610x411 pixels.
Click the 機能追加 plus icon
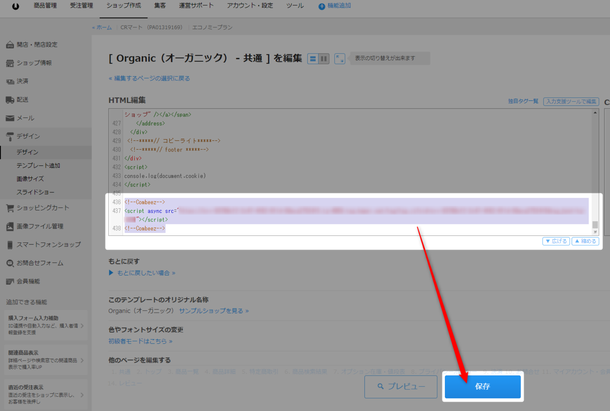pyautogui.click(x=322, y=6)
